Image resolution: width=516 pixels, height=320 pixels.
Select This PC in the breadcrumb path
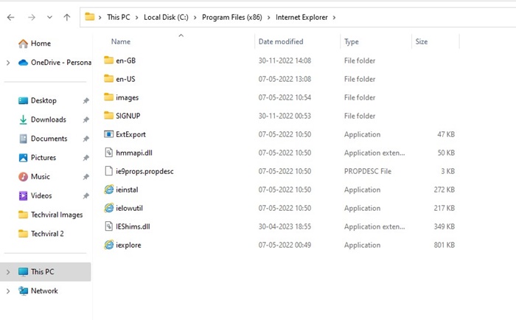pos(119,17)
